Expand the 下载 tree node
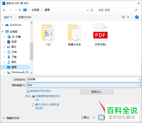 click(4, 57)
